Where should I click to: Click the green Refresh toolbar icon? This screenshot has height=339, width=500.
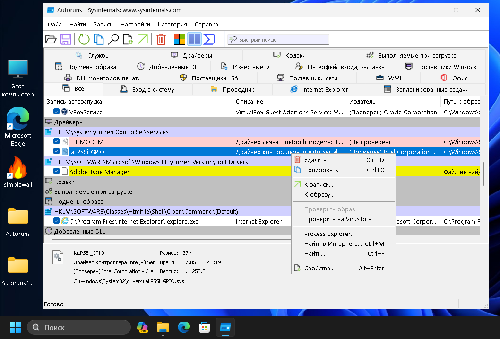coord(84,40)
